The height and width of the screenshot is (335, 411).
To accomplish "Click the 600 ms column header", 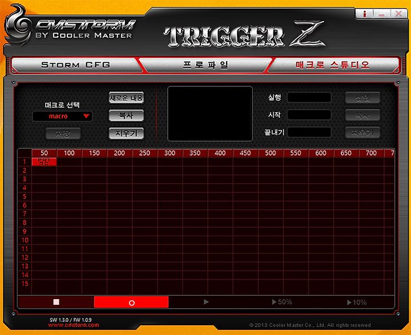I will click(321, 153).
